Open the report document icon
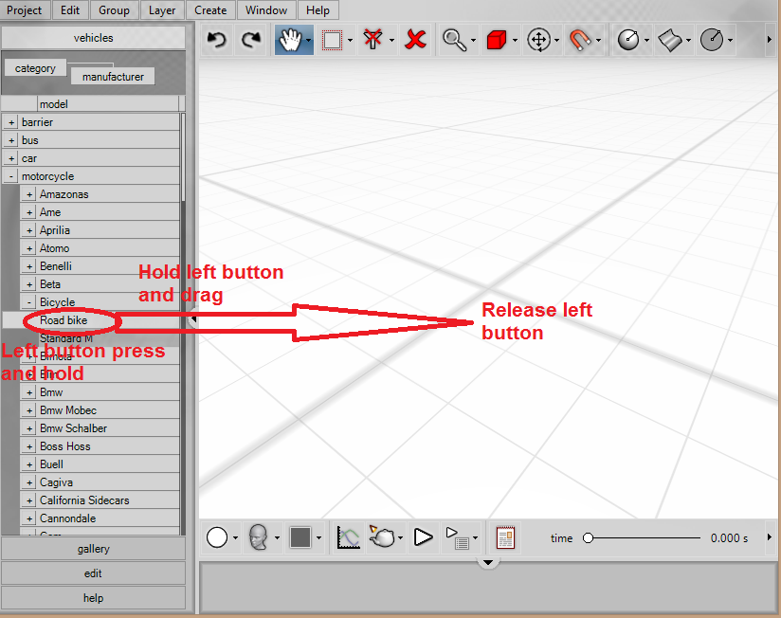781x618 pixels. 505,537
